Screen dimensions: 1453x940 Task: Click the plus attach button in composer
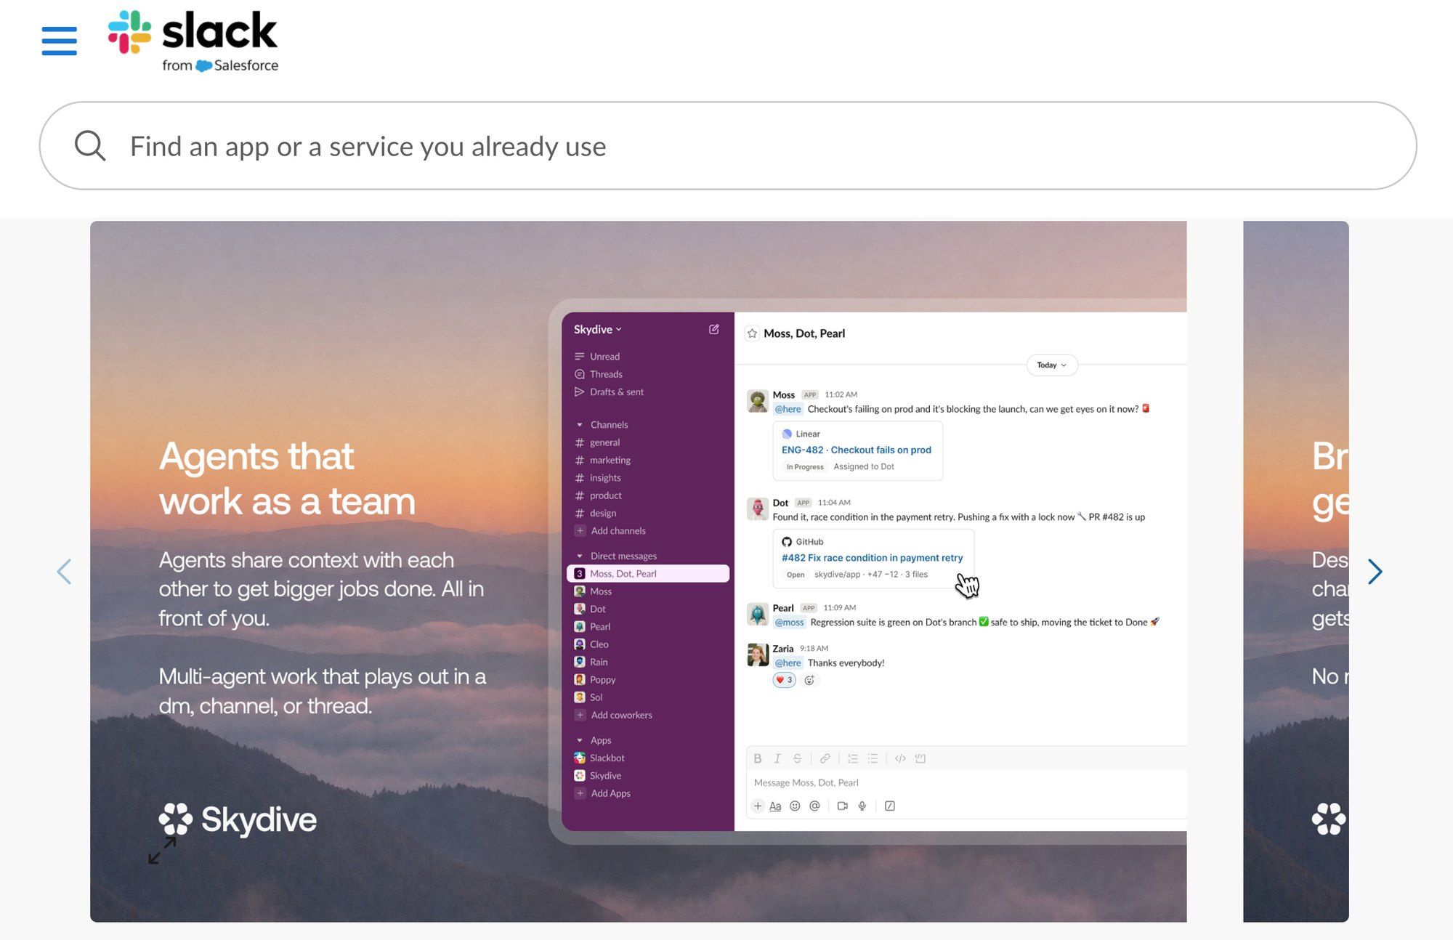point(758,806)
